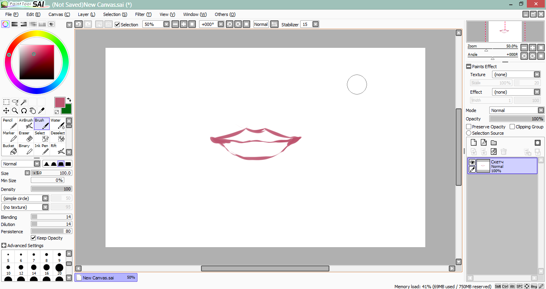Screen dimensions: 546x289
Task: Enable Preserve Opacity
Action: 469,127
